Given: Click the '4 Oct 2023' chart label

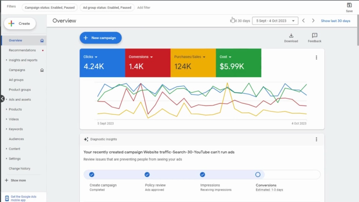Looking at the screenshot, I should pyautogui.click(x=299, y=123).
